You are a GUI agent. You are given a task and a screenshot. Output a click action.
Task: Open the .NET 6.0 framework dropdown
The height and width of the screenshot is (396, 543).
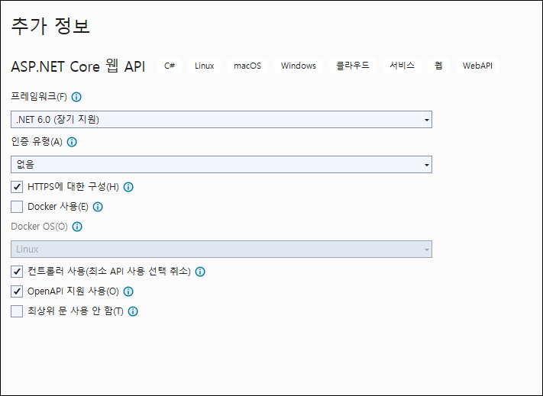pyautogui.click(x=221, y=120)
